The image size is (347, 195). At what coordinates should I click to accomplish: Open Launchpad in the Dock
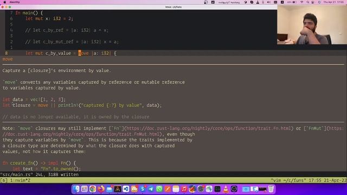click(85, 189)
